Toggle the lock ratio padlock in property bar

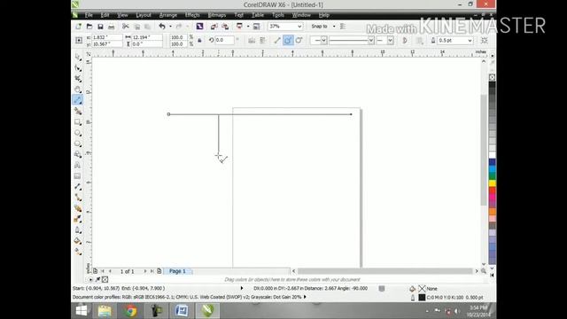(x=199, y=40)
